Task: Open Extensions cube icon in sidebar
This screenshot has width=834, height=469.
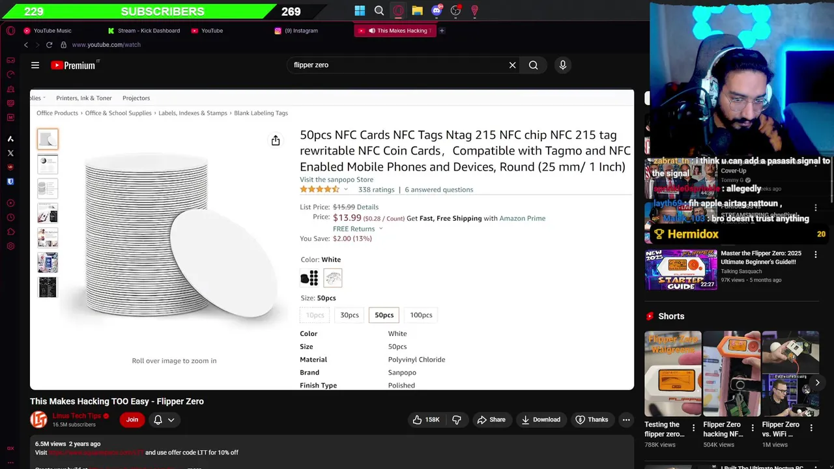Action: (10, 232)
